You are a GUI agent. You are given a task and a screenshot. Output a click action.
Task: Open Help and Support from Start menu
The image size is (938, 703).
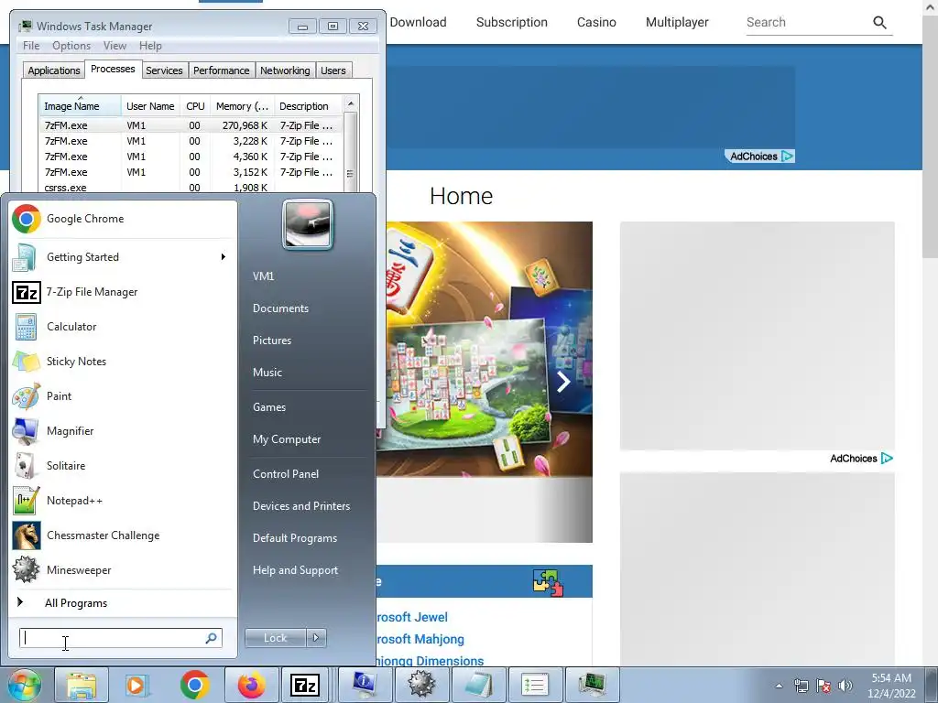tap(295, 570)
